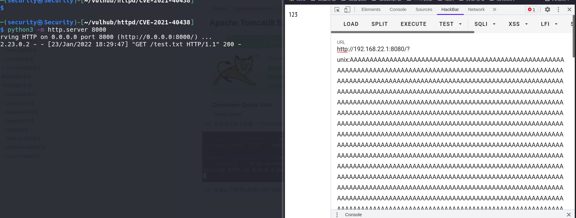Select the Weblogic漏洞复现 tree item

pyautogui.click(x=23, y=139)
